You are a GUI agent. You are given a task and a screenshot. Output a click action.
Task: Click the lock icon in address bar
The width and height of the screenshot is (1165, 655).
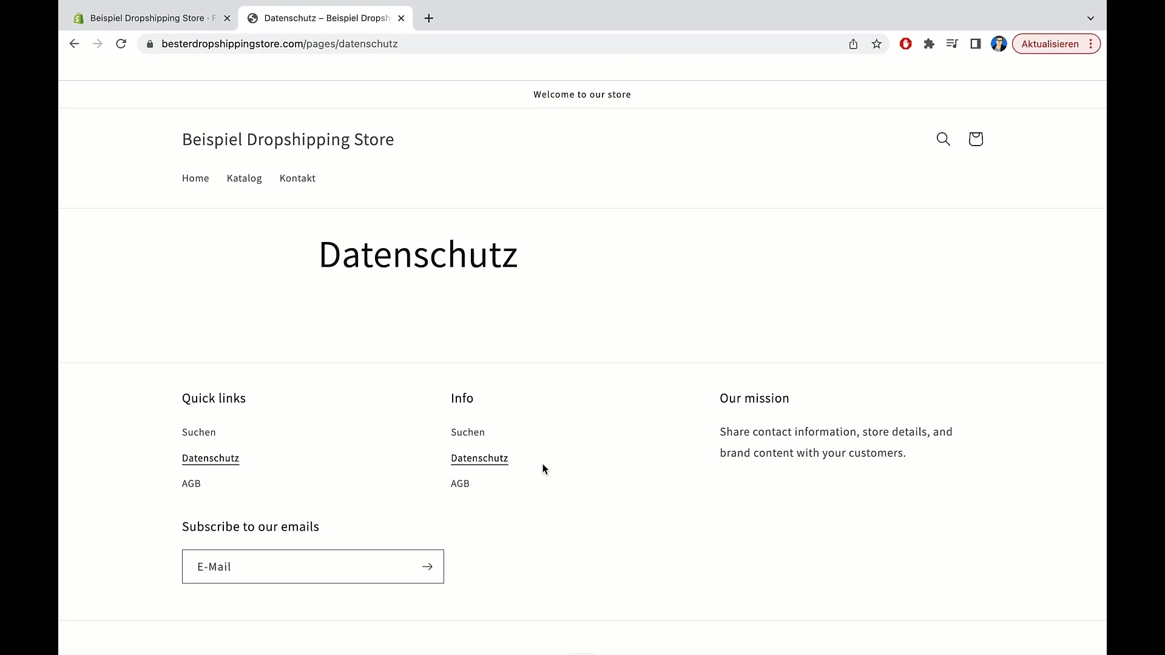[150, 44]
